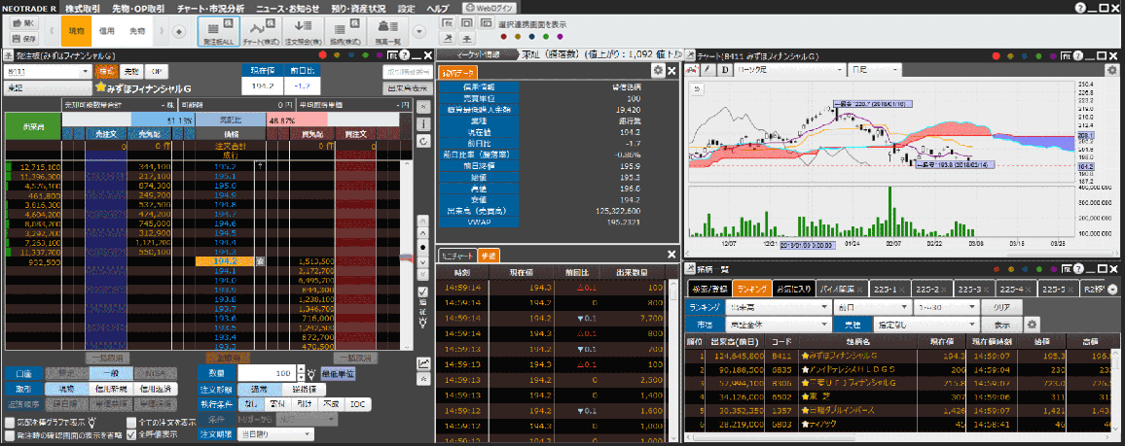Toggle 全ての注文を表示 checkbox

[131, 423]
